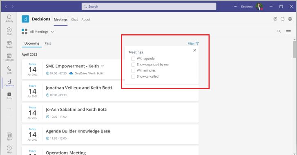Click the recurring icon on SME Empowerment
This screenshot has height=155, width=297.
coord(103,66)
